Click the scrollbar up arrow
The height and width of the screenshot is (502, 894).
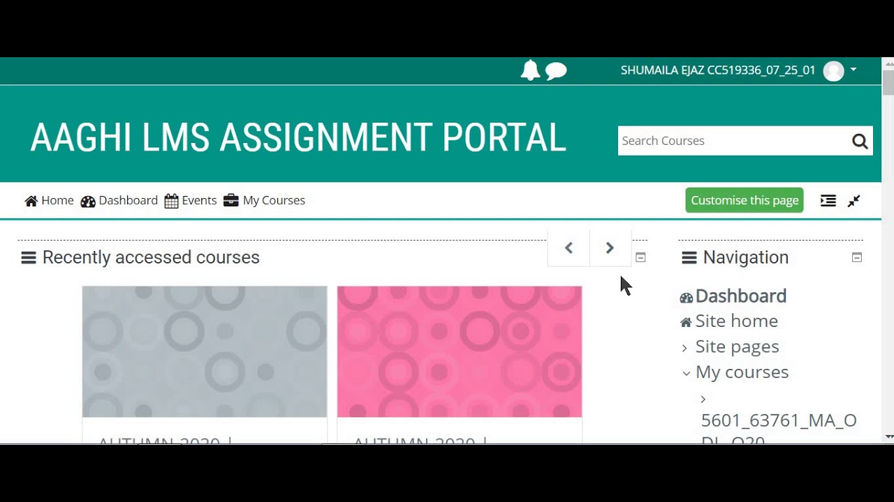click(x=888, y=63)
